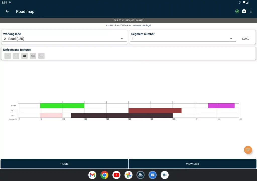Screen dimensions: 257x181
Task: Expand the Working lane dropdown arrow
Action: (122, 39)
